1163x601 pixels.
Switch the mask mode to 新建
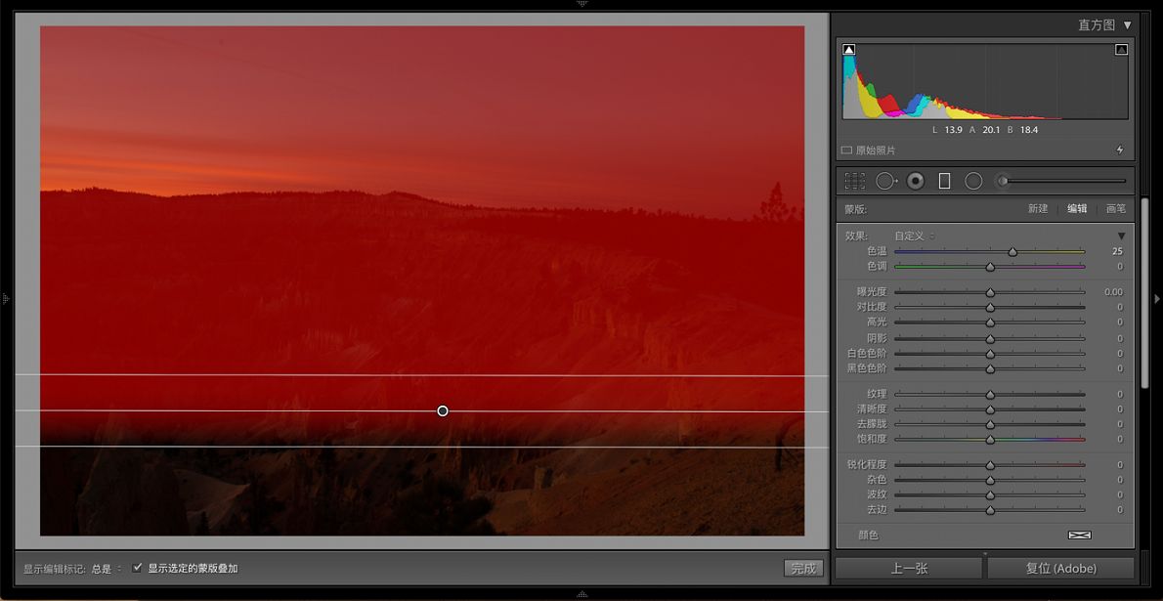pyautogui.click(x=1038, y=209)
